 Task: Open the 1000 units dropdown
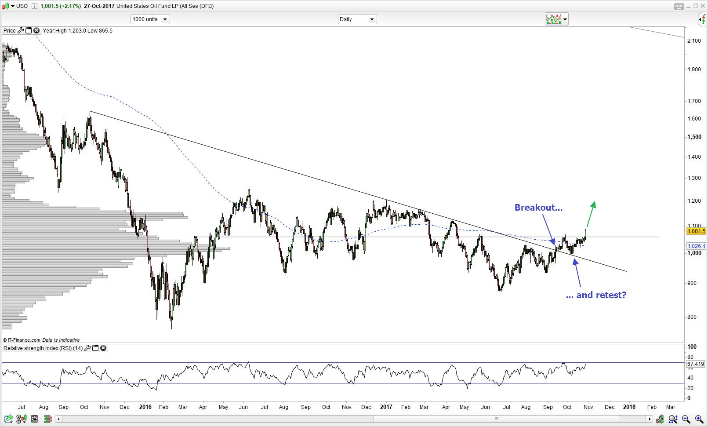(x=150, y=19)
